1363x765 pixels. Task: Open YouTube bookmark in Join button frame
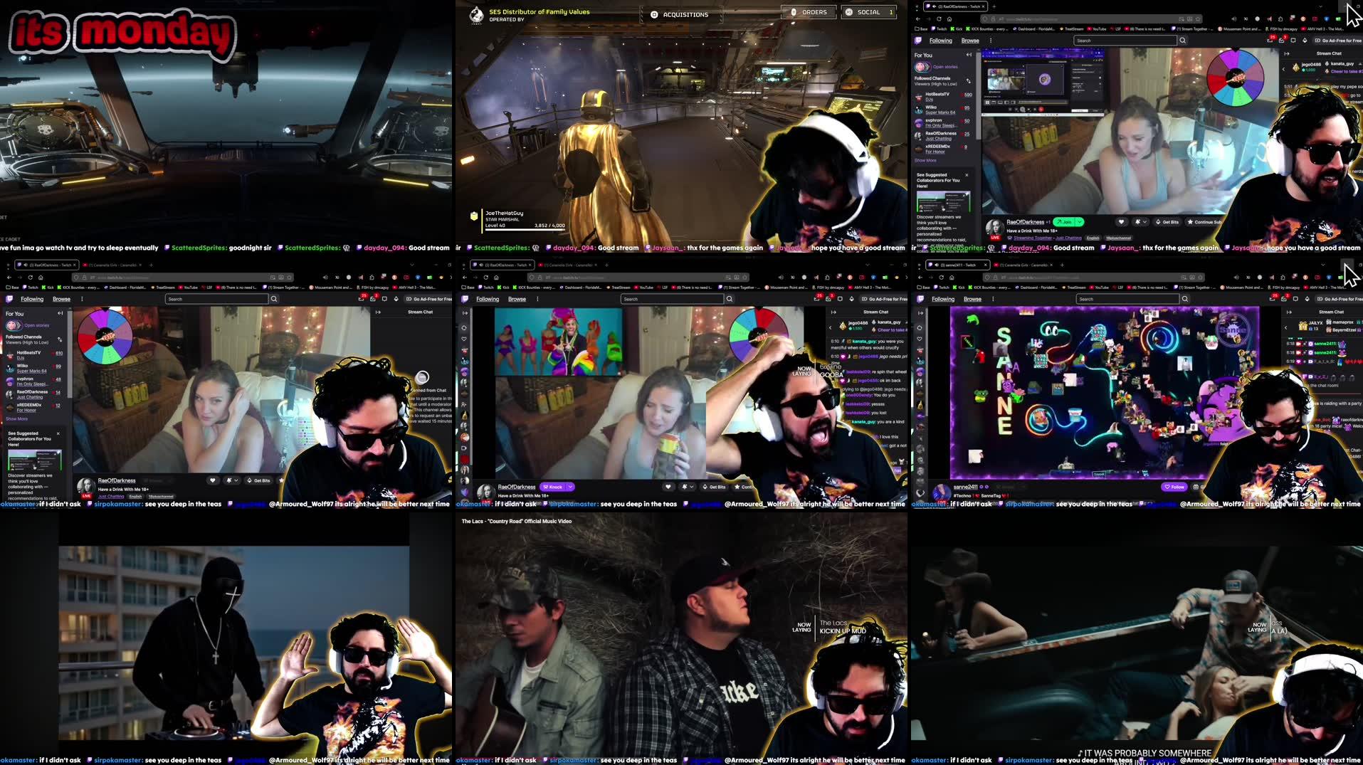click(x=1097, y=29)
